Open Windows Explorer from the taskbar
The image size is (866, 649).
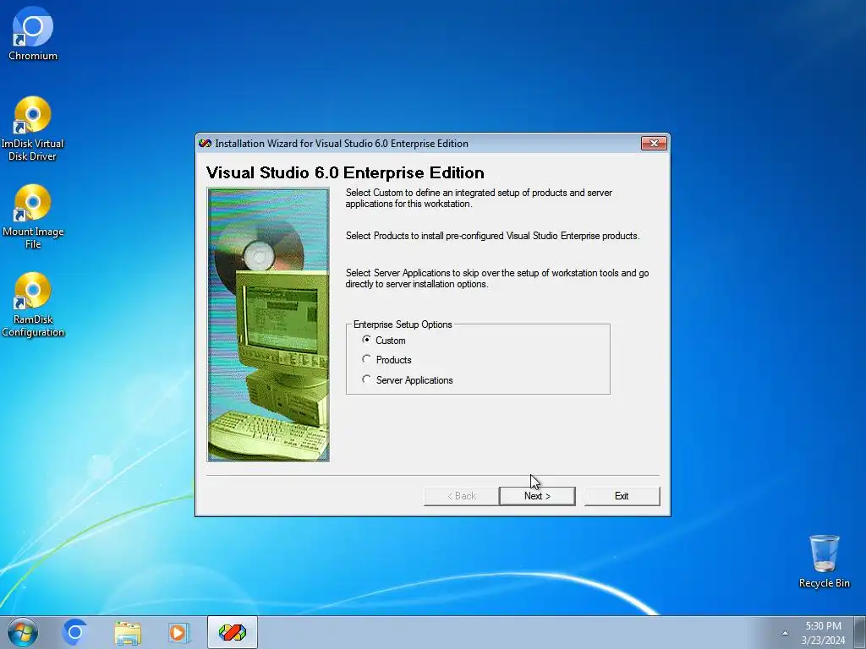coord(128,632)
